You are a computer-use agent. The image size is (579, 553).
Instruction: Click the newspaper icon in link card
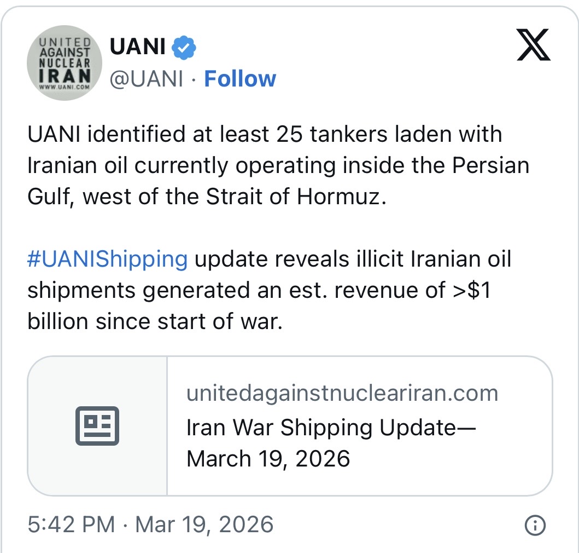(97, 425)
